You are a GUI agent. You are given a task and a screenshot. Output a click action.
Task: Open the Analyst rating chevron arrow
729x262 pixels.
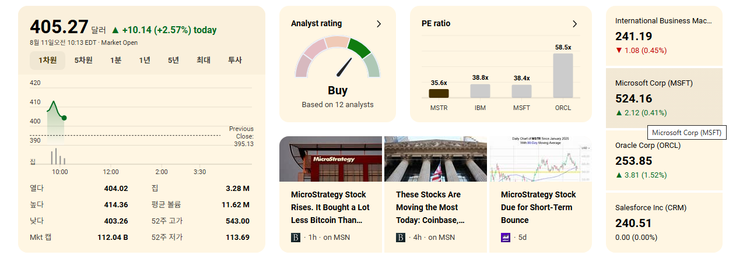(x=378, y=24)
